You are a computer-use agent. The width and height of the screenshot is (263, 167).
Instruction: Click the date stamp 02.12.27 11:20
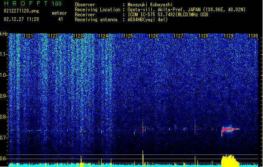(x=21, y=19)
